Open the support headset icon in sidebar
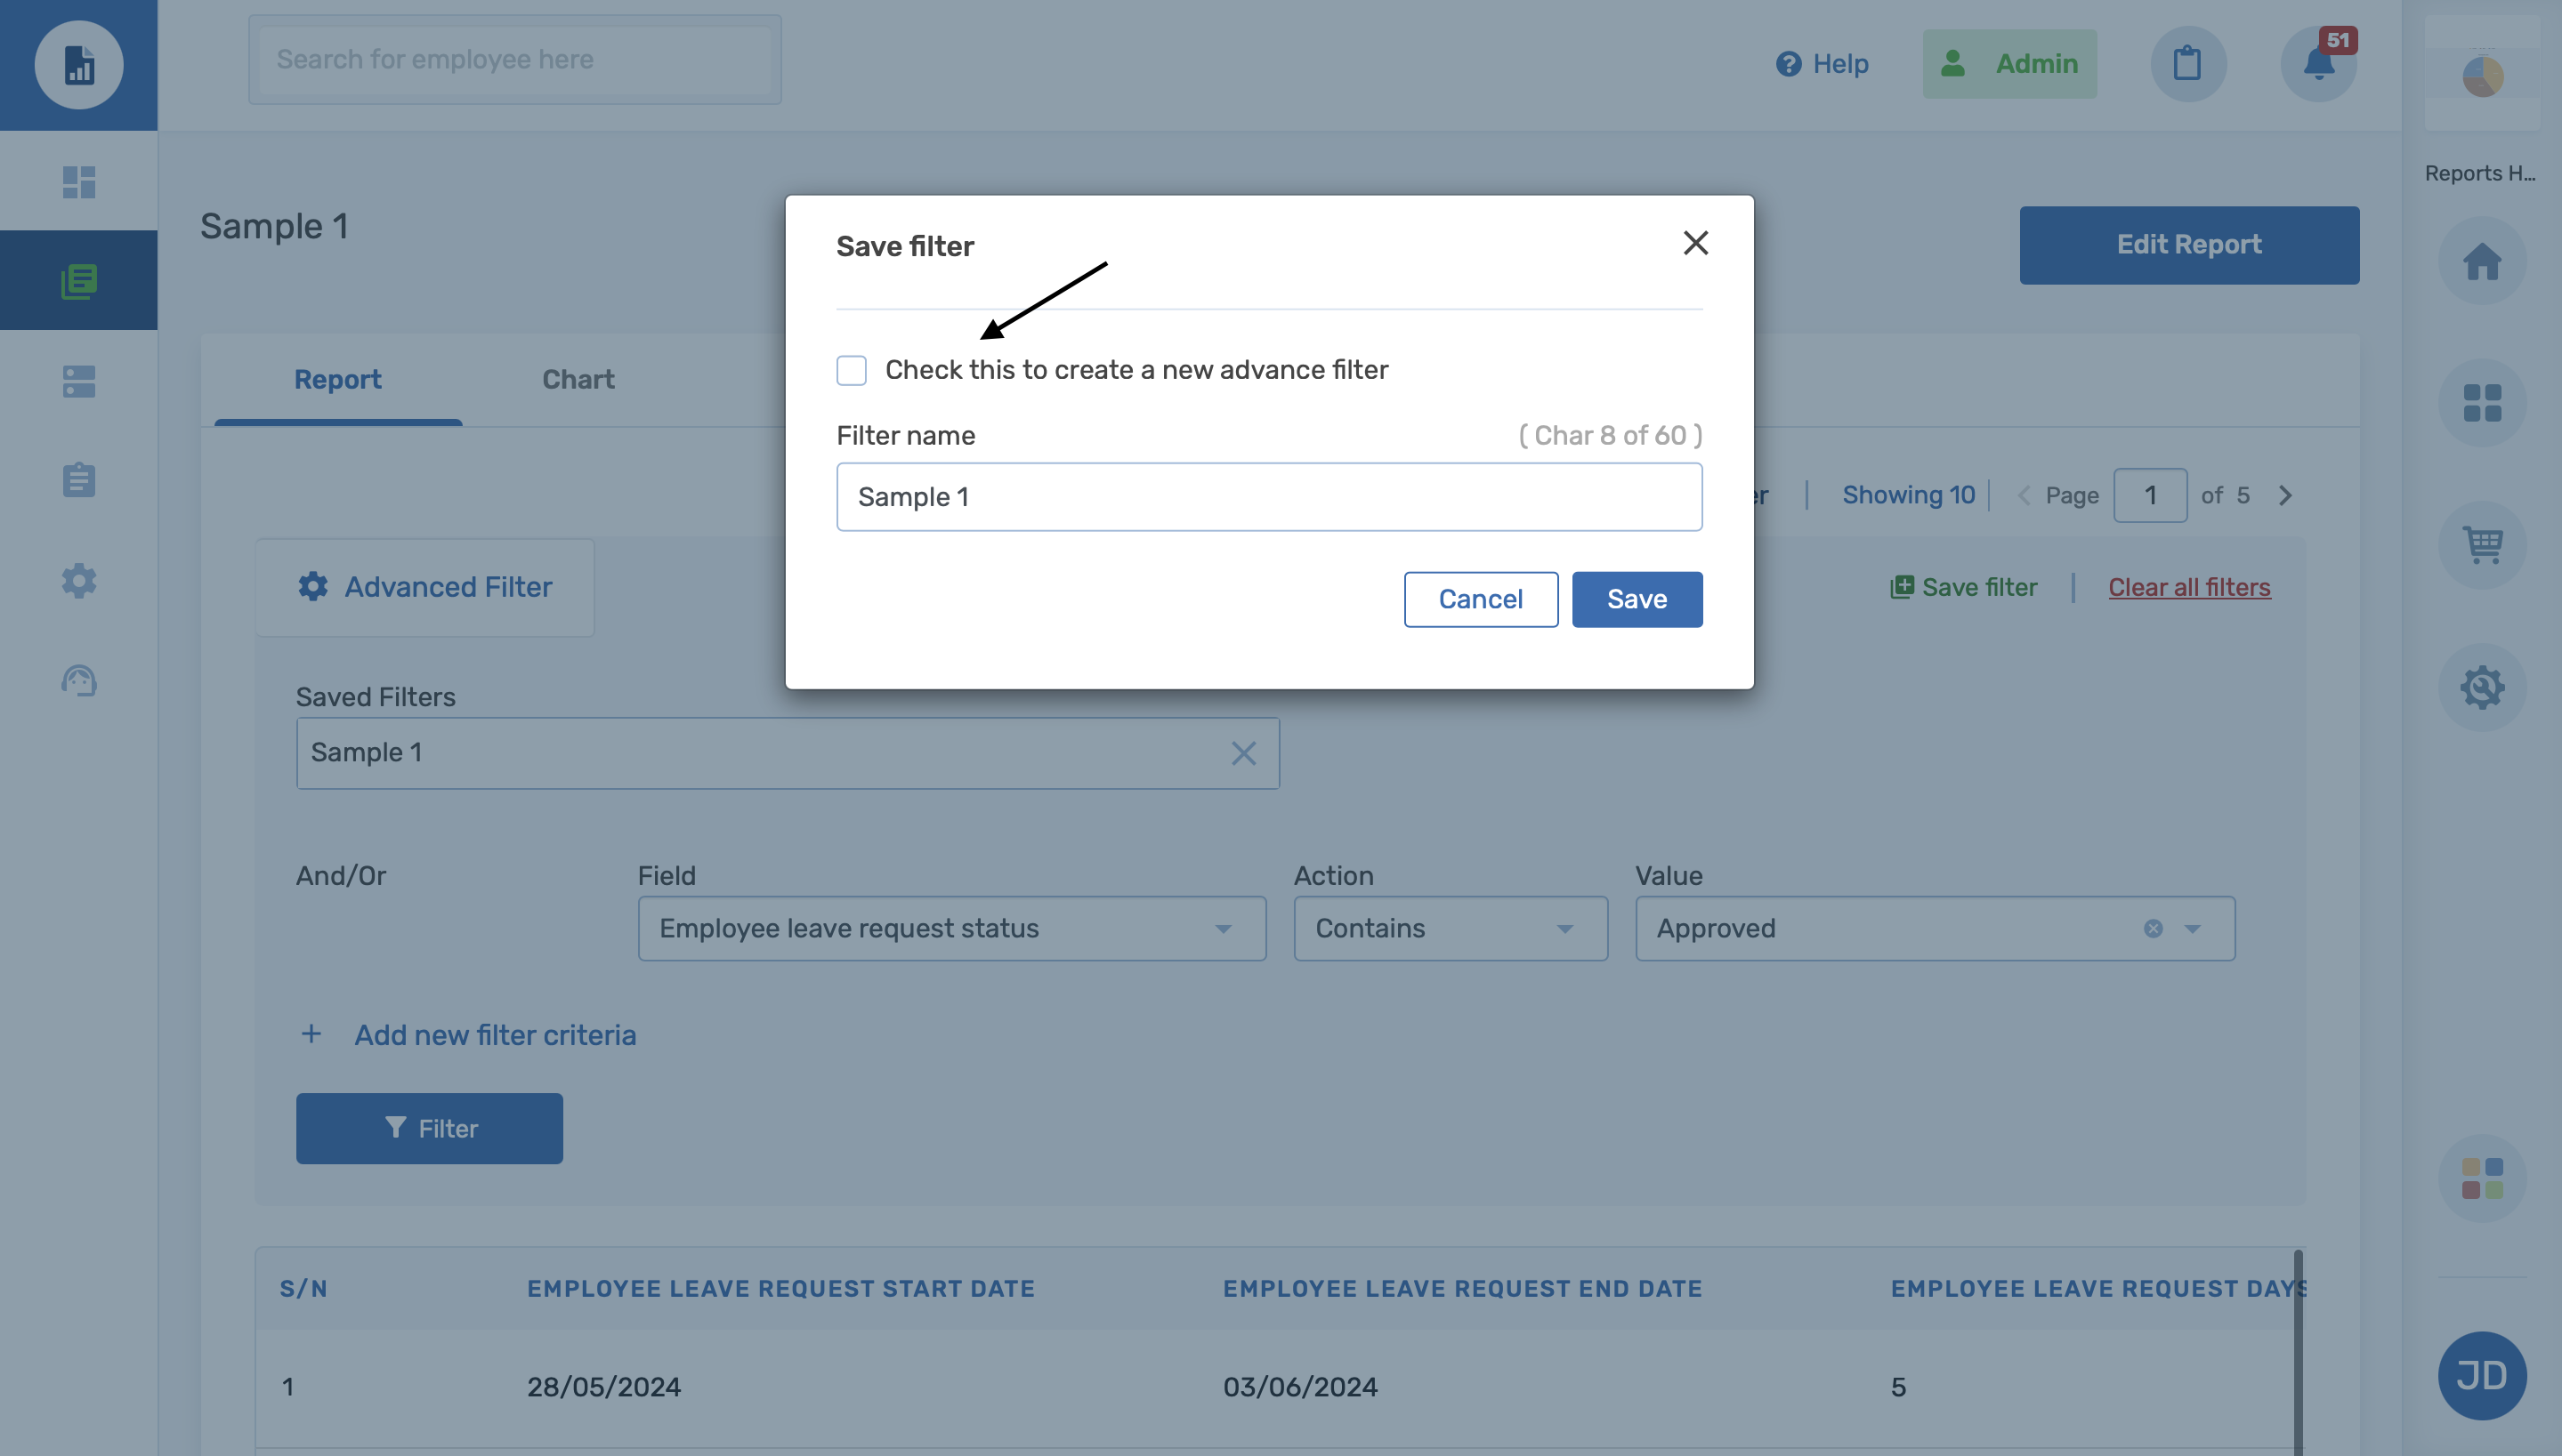 [x=79, y=680]
